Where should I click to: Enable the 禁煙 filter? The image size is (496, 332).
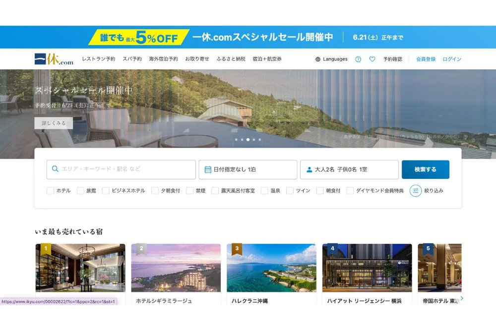pos(189,191)
